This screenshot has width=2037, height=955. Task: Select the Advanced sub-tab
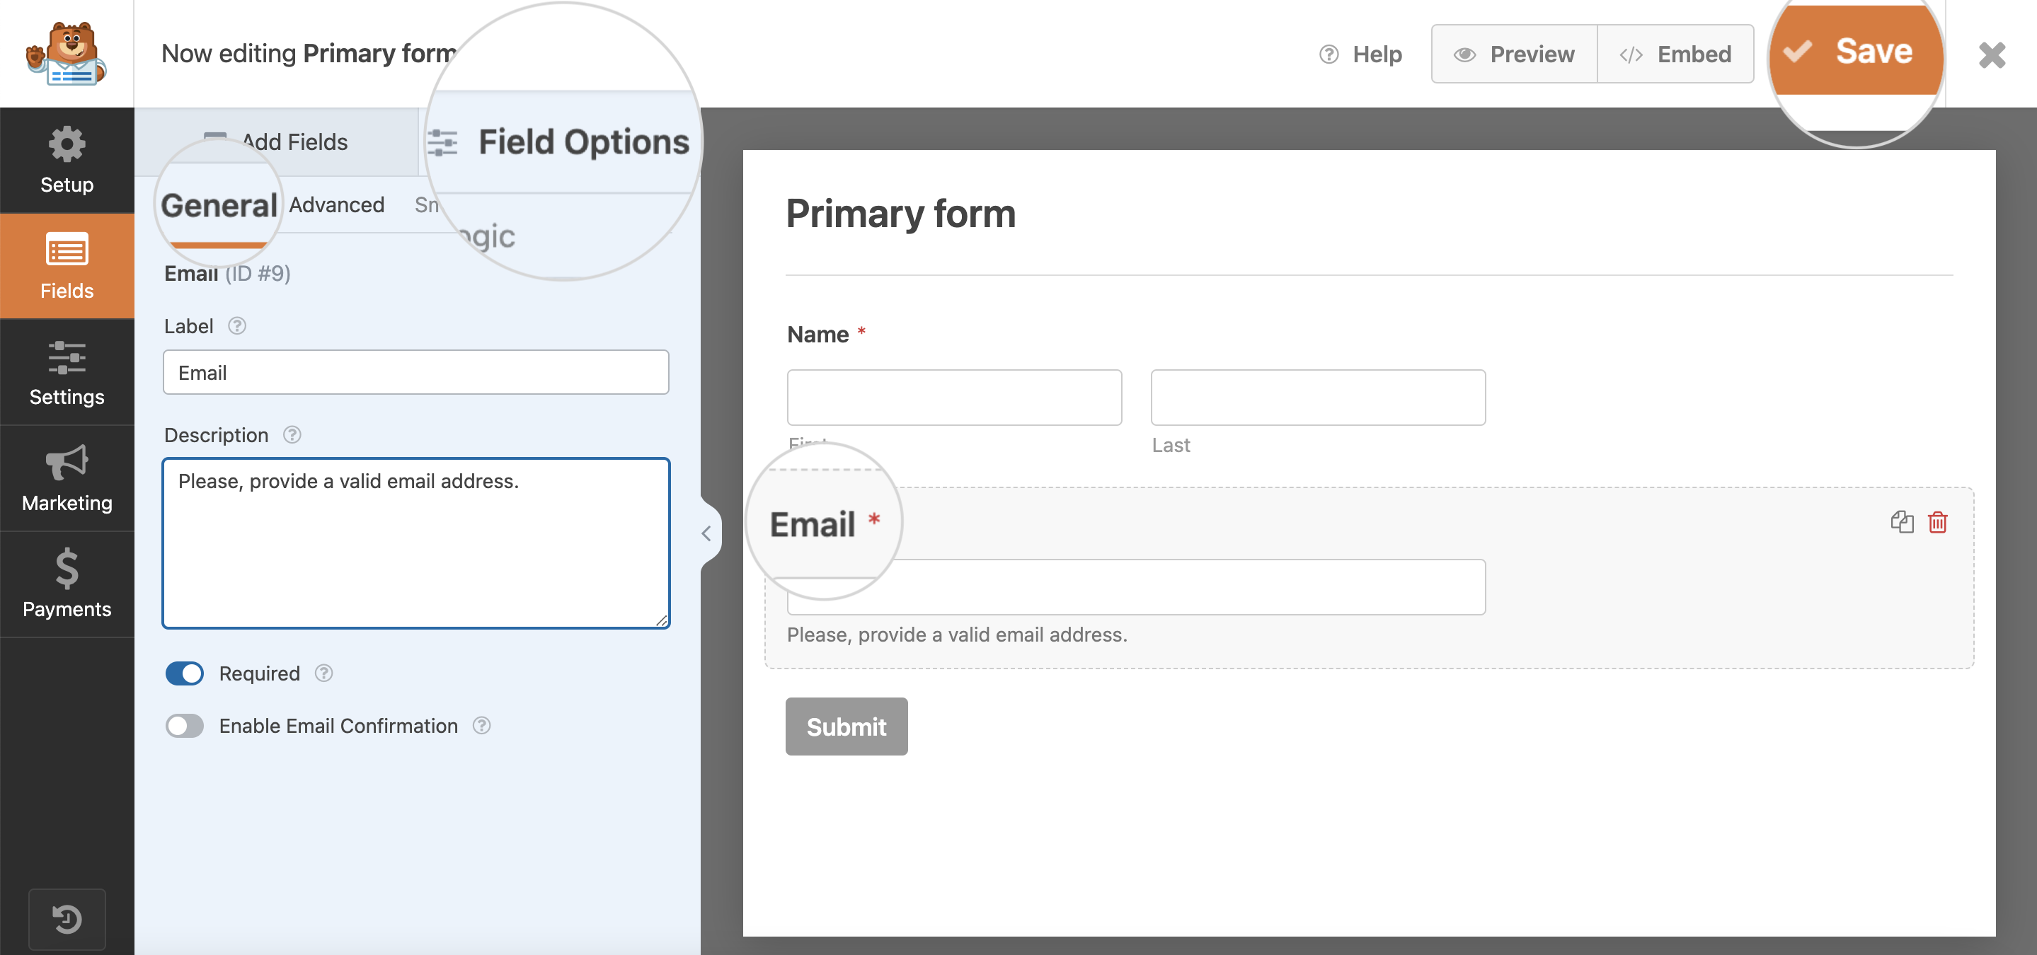click(x=336, y=204)
